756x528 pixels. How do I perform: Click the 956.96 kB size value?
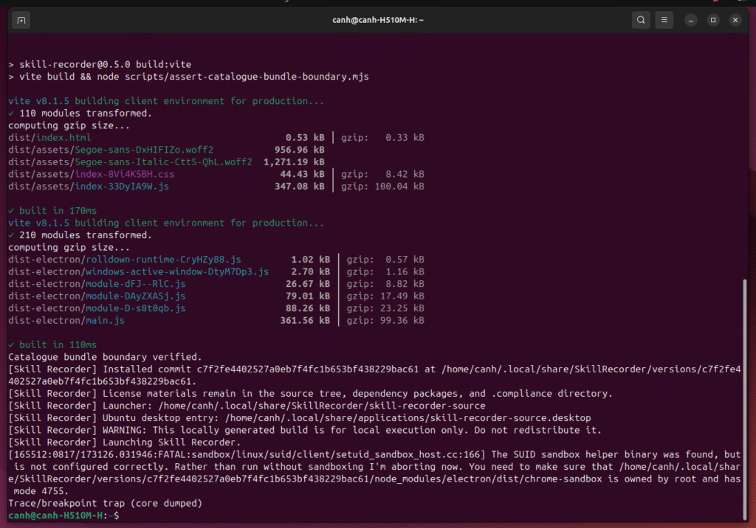[300, 150]
